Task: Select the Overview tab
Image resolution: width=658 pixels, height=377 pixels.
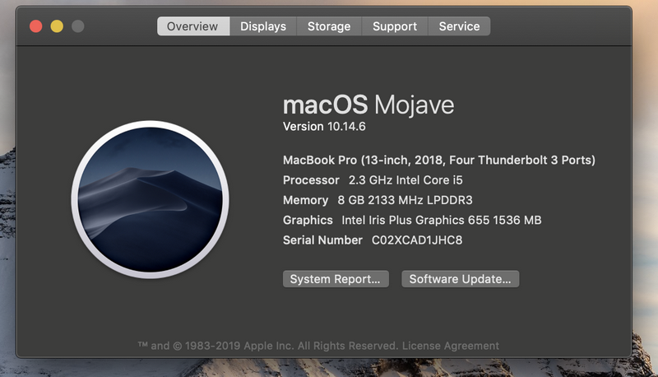Action: [x=193, y=26]
